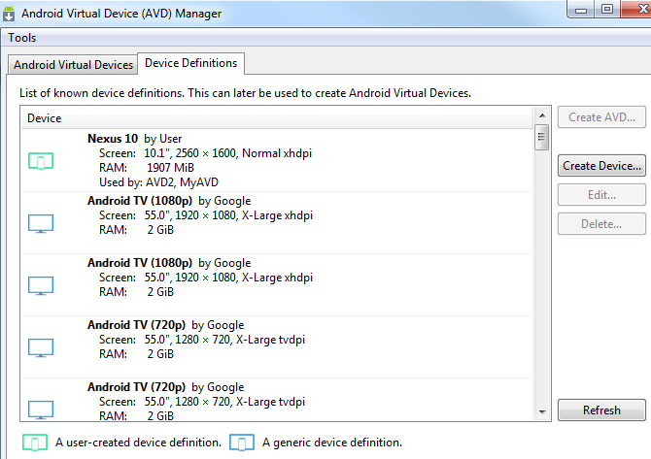
Task: Click the Delete... button
Action: coord(601,224)
